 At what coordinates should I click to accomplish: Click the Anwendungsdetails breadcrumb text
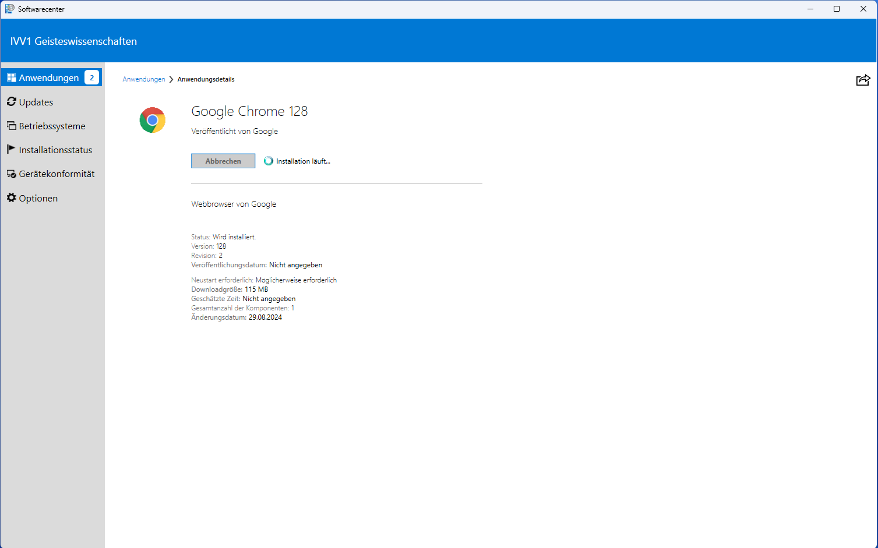(206, 79)
